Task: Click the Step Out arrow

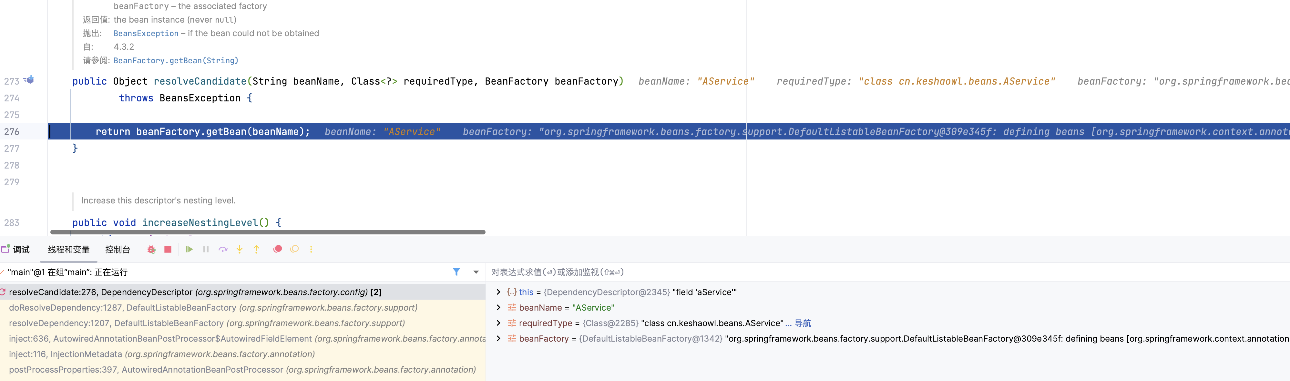Action: pyautogui.click(x=256, y=249)
